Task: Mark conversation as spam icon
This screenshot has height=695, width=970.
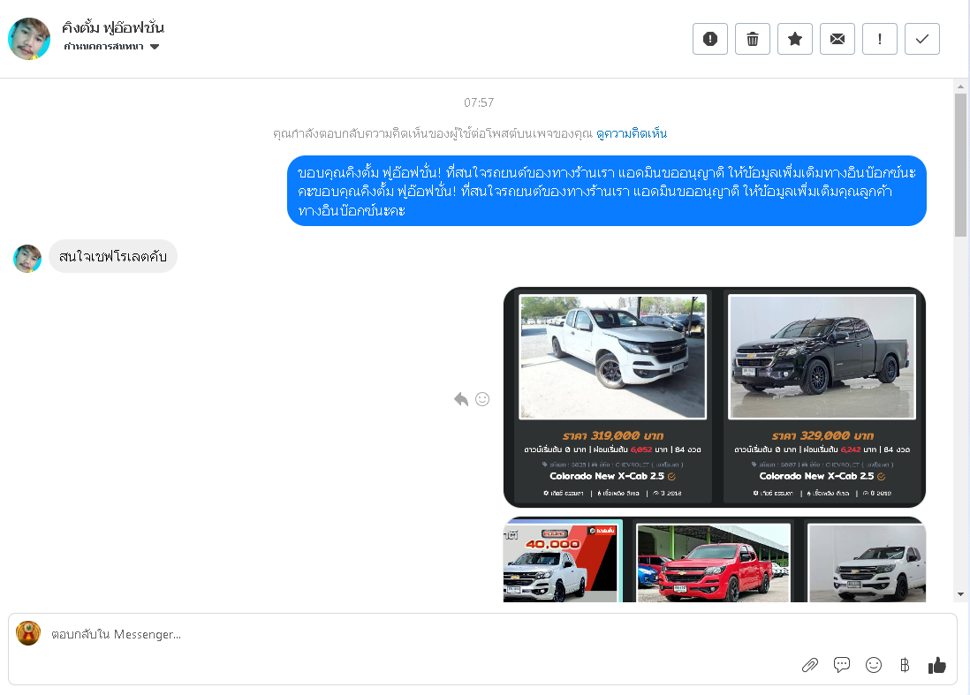Action: (x=710, y=39)
